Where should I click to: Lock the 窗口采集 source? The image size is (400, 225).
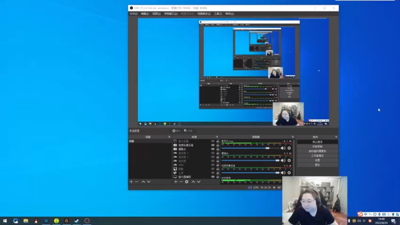(x=217, y=141)
